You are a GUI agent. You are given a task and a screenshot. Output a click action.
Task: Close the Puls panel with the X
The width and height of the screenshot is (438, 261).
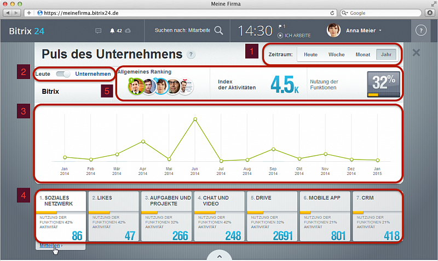tap(416, 52)
